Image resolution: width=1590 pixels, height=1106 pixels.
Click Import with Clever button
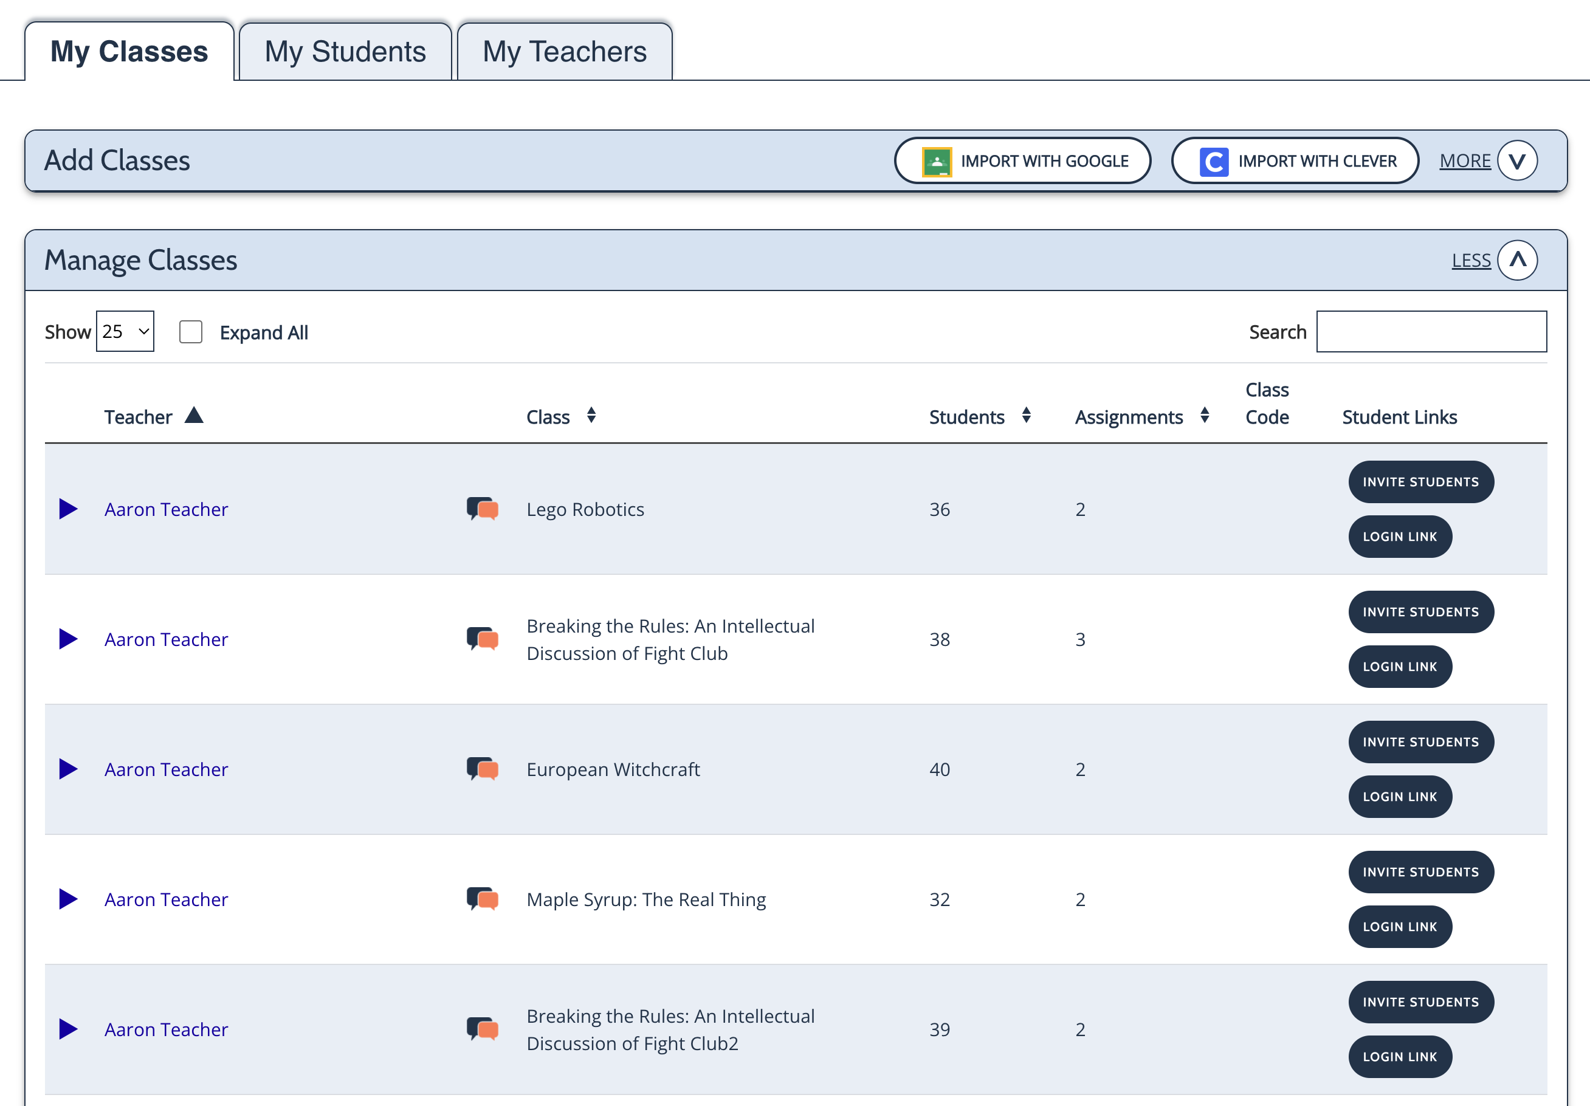(1295, 162)
